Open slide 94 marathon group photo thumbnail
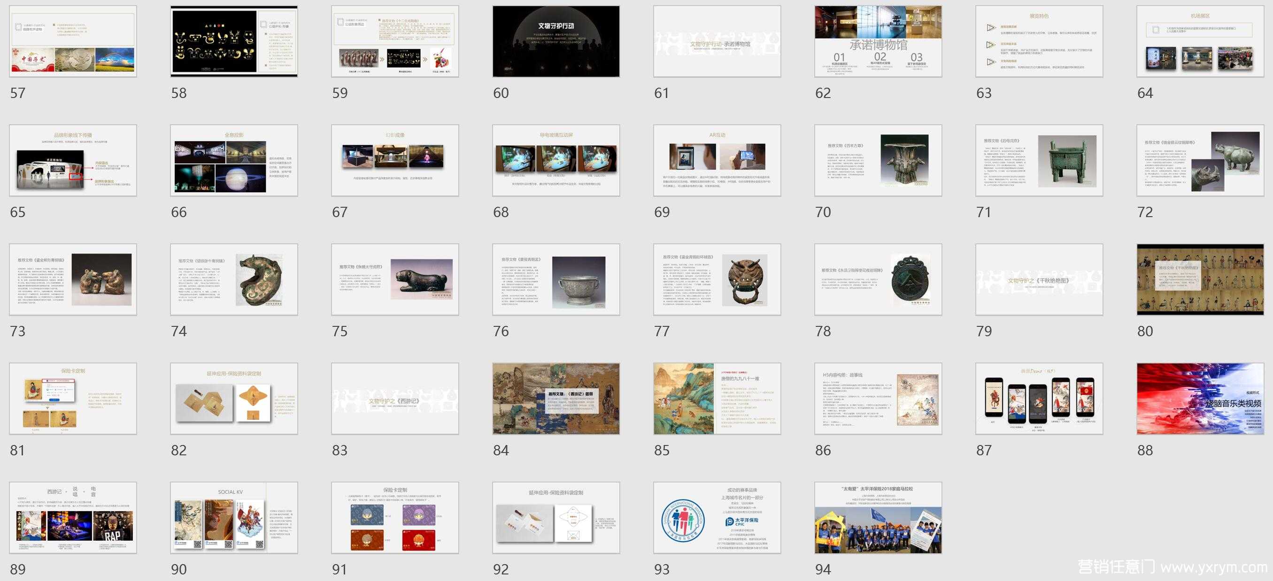The height and width of the screenshot is (581, 1273). pyautogui.click(x=879, y=518)
